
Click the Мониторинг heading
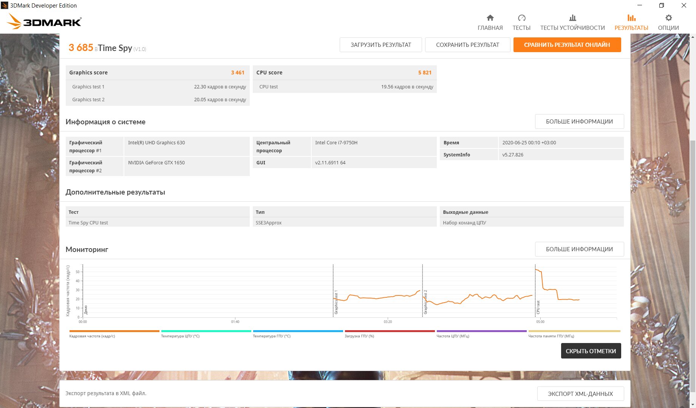click(87, 249)
